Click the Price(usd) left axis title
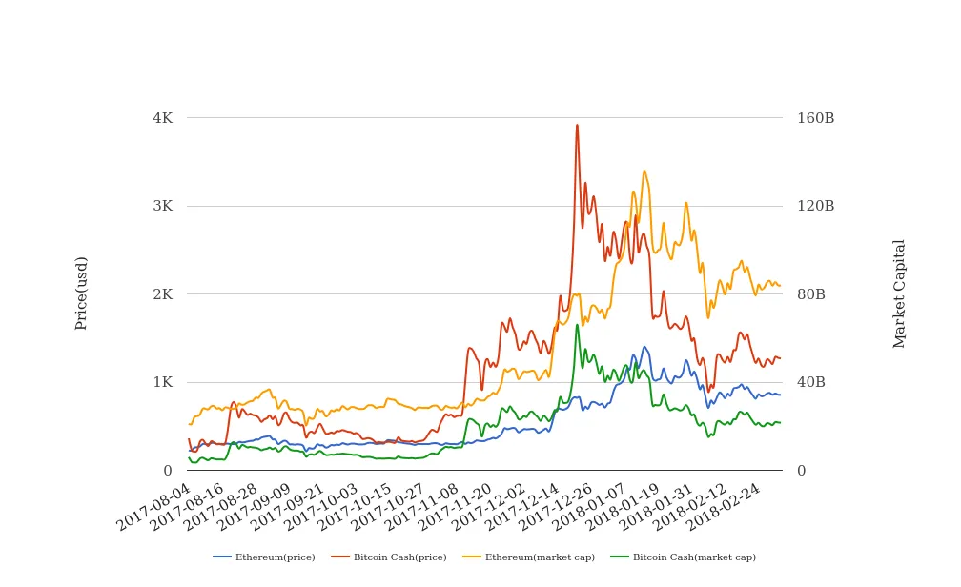961x587 pixels. (82, 293)
